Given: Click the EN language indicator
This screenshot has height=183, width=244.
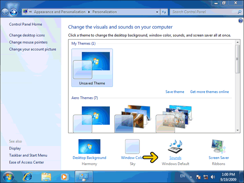Looking at the screenshot, I should pos(182,176).
